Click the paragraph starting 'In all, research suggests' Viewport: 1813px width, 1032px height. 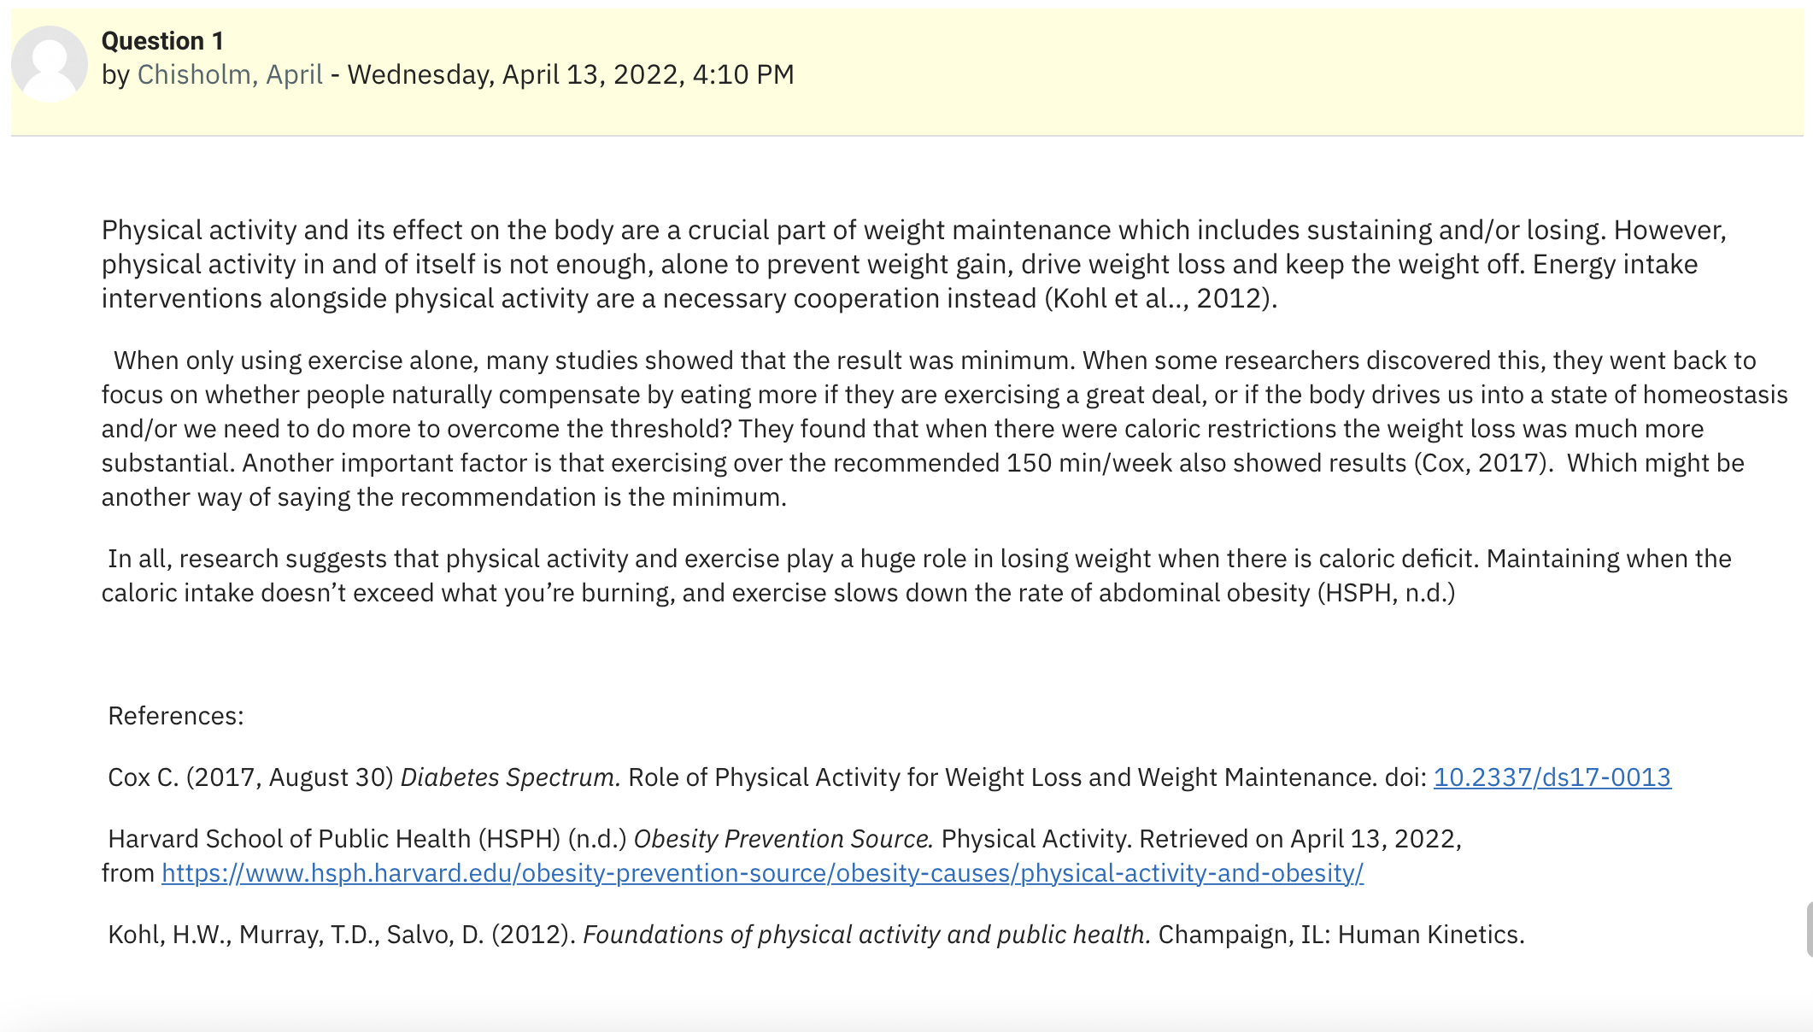pyautogui.click(x=916, y=576)
